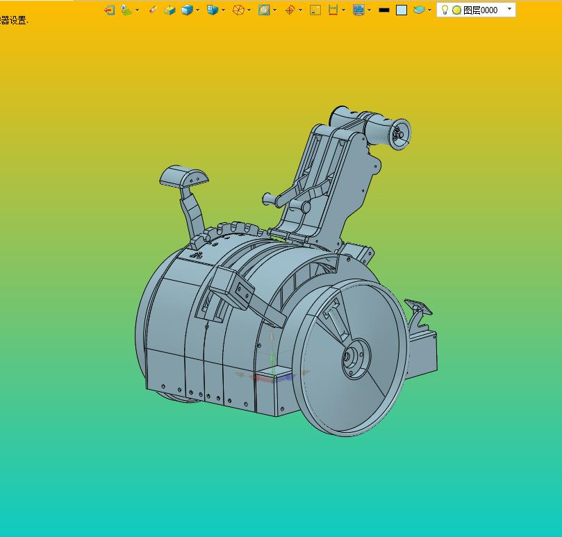This screenshot has width=562, height=537.
Task: Click the teal layer stack icon
Action: point(419,10)
